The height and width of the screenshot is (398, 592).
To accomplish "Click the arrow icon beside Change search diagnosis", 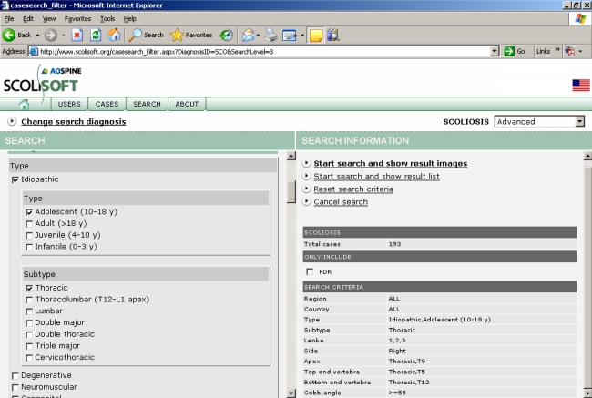I will pyautogui.click(x=12, y=121).
